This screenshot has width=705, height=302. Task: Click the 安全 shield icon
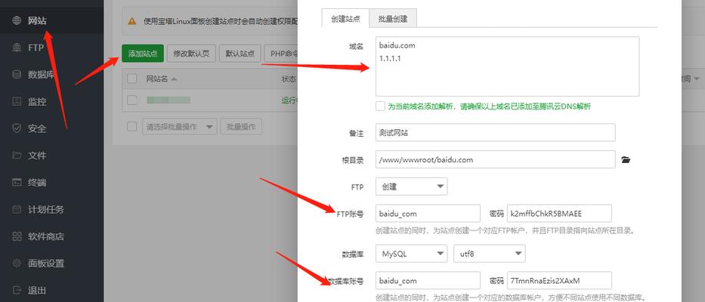click(17, 128)
